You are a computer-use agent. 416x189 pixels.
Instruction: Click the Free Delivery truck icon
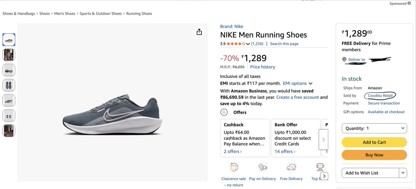(x=291, y=168)
